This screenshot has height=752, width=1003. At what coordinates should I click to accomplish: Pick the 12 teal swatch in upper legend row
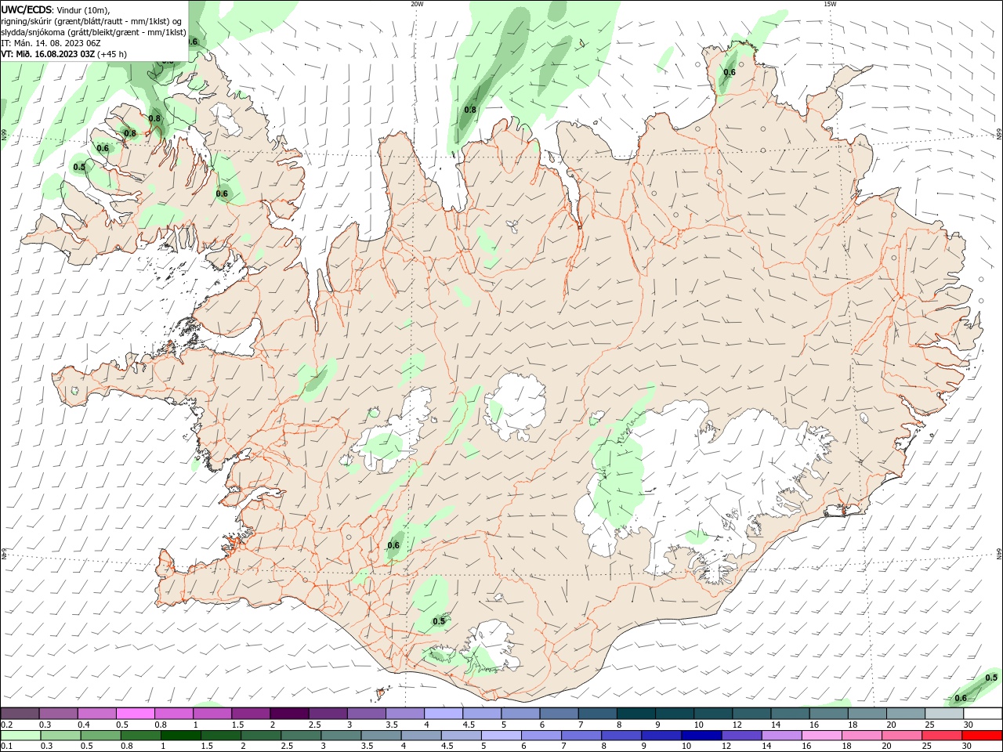pyautogui.click(x=751, y=714)
